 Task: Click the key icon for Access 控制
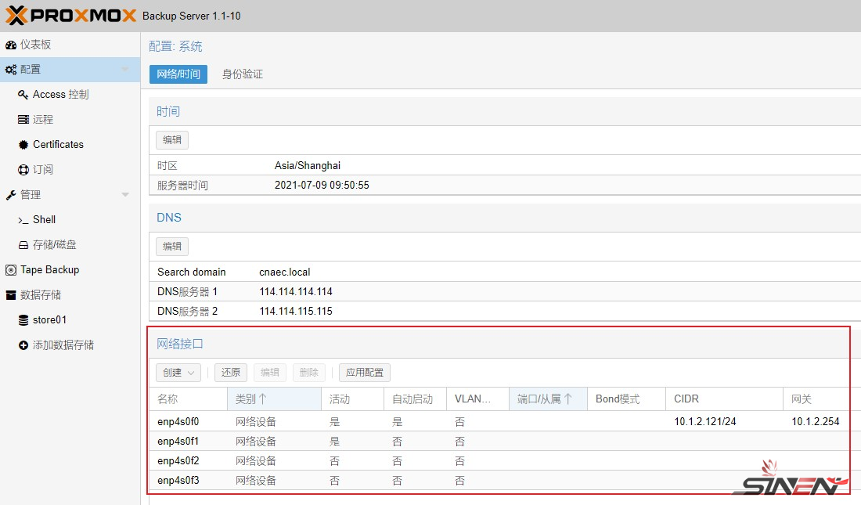pyautogui.click(x=23, y=95)
